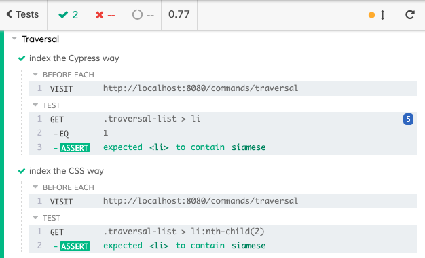Click assertion text in Cypress way test
This screenshot has height=258, width=425.
184,147
